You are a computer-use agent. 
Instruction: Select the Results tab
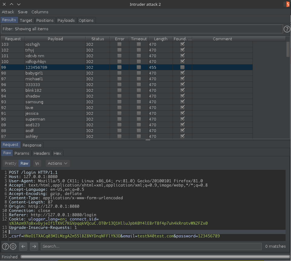click(9, 20)
